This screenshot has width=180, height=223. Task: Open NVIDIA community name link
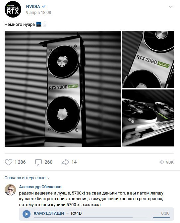pos(33,6)
